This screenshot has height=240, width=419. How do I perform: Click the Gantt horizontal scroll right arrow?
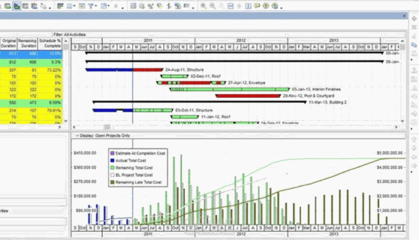(x=396, y=127)
